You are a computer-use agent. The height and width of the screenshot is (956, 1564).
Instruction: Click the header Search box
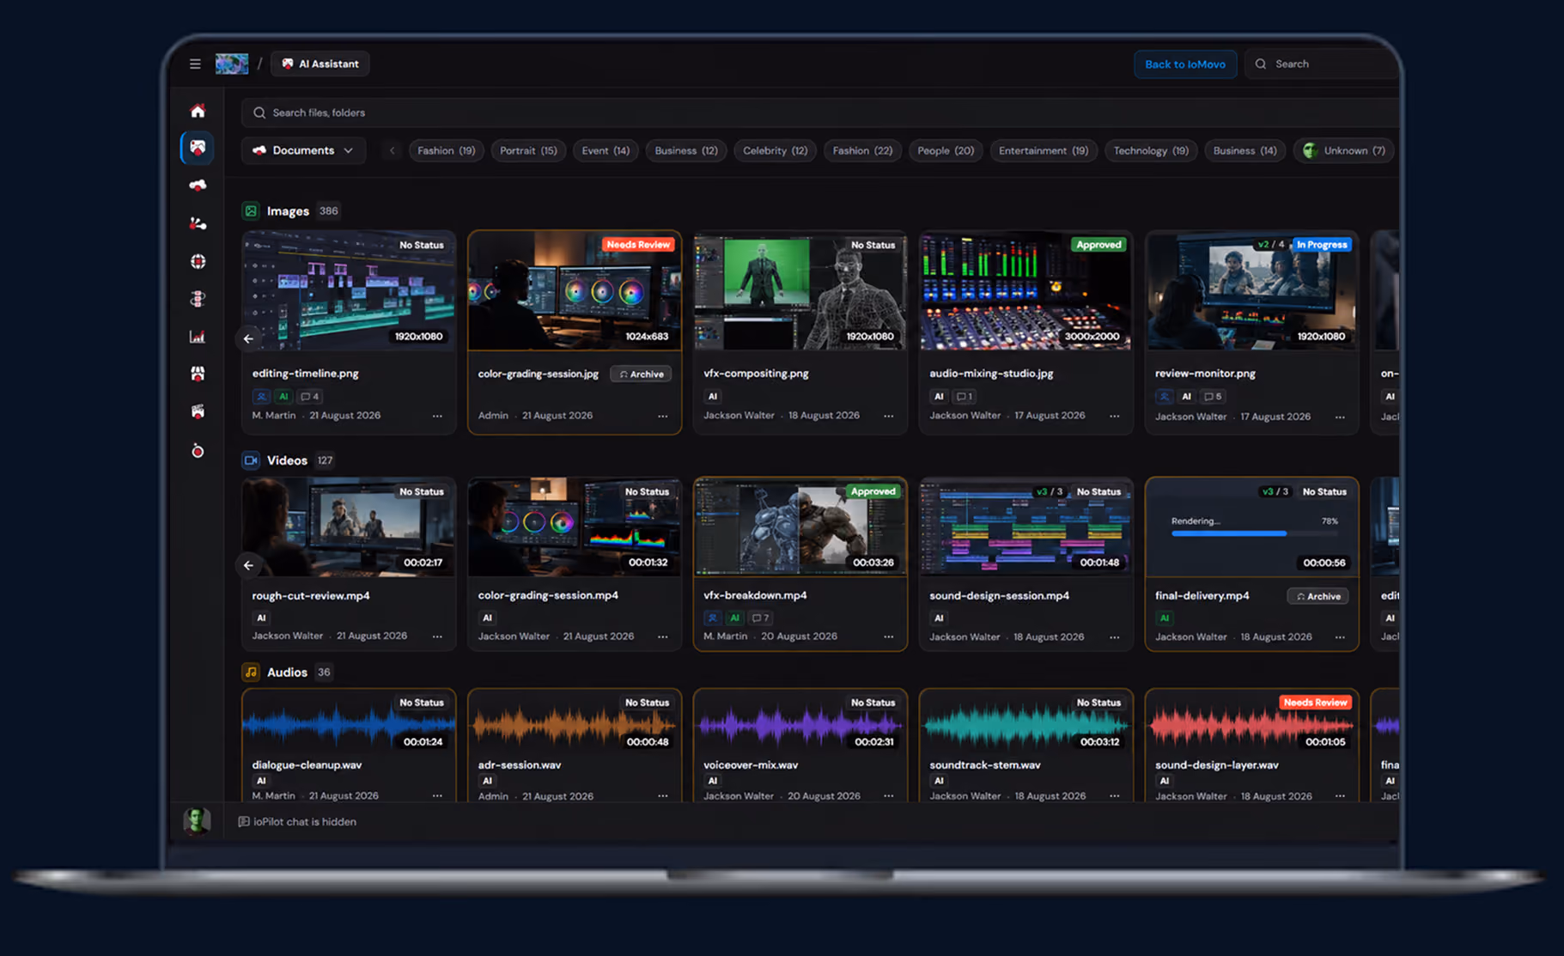[1323, 64]
